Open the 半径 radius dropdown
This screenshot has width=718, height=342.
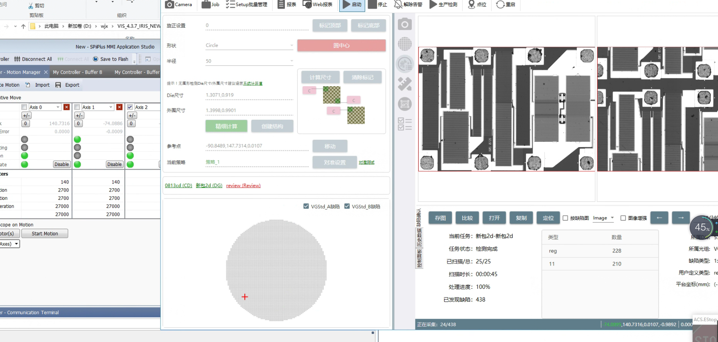tap(249, 61)
